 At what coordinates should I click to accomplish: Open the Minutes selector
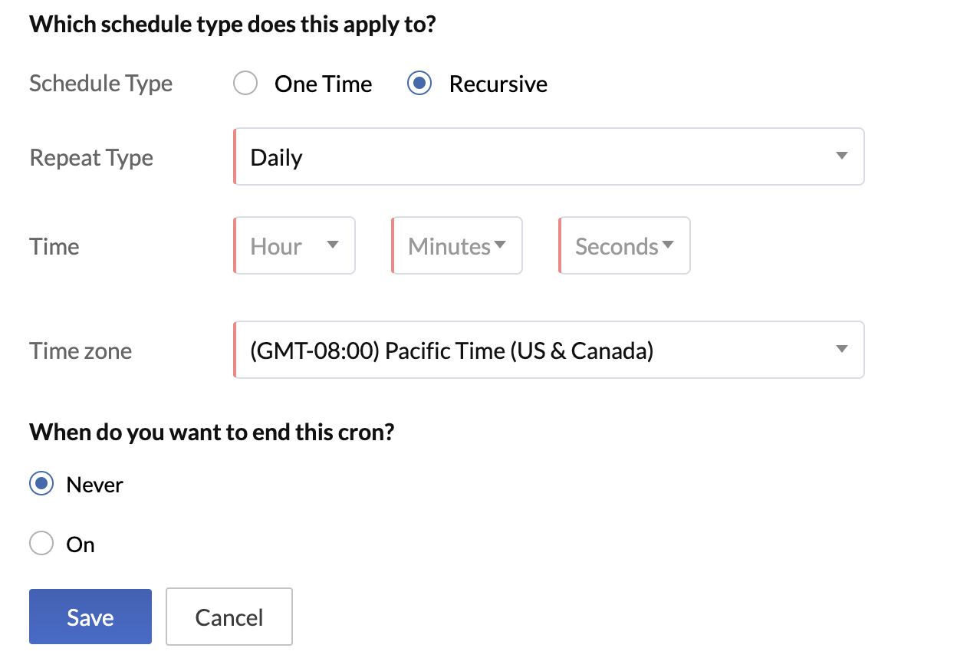[x=456, y=245]
